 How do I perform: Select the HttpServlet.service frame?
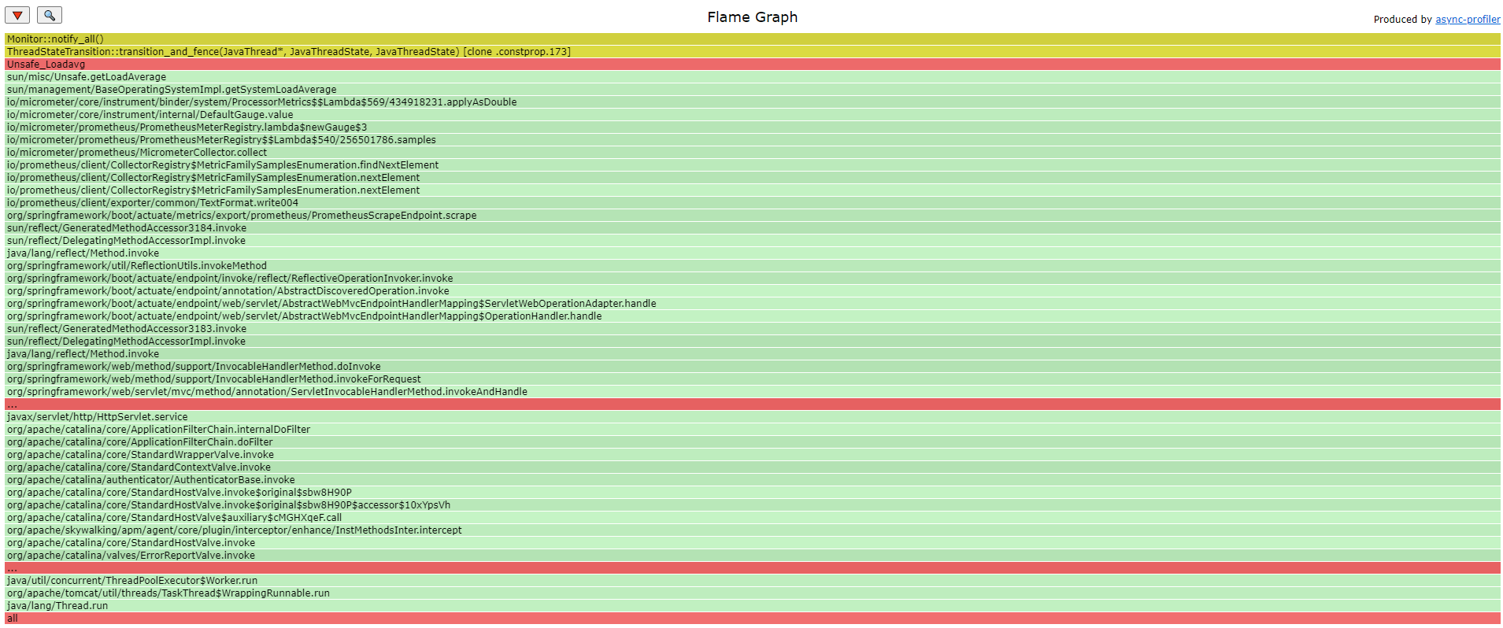752,417
